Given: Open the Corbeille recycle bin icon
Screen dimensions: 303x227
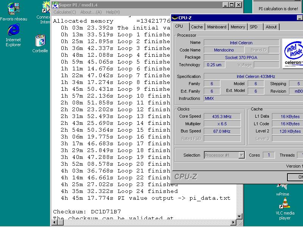Looking at the screenshot, I should (x=40, y=44).
